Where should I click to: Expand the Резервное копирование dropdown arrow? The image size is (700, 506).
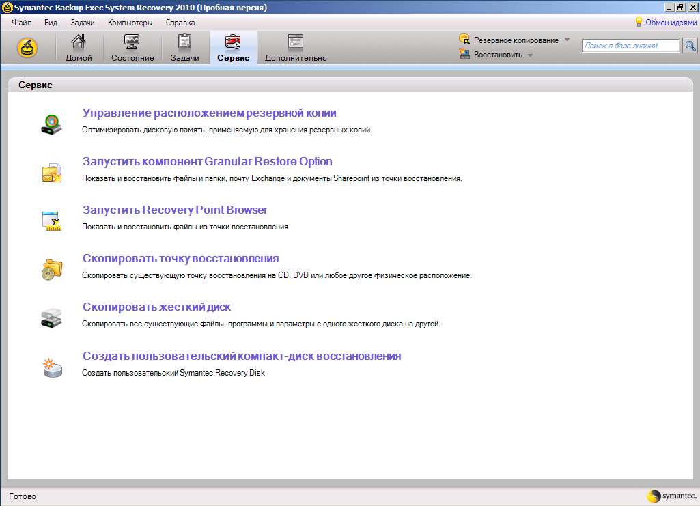[567, 40]
